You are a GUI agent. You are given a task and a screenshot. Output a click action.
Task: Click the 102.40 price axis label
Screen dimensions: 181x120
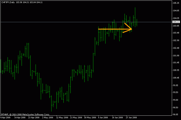click(x=176, y=48)
